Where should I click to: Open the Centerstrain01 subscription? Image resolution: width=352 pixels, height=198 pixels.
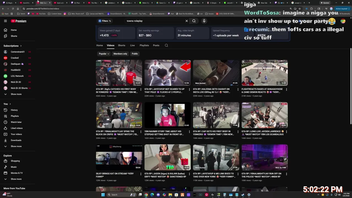point(18,52)
